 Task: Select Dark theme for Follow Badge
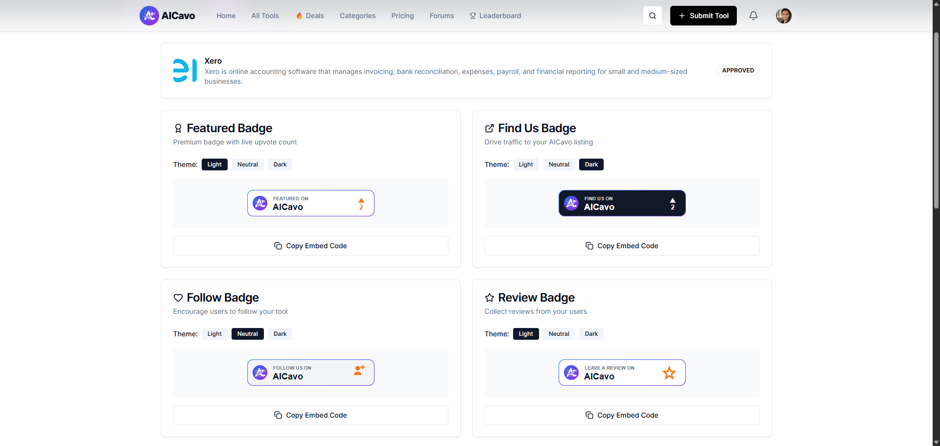pos(280,334)
